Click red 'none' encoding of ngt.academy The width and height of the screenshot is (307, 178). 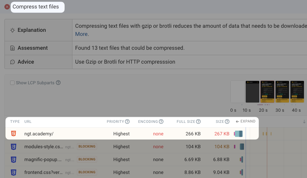coord(158,134)
